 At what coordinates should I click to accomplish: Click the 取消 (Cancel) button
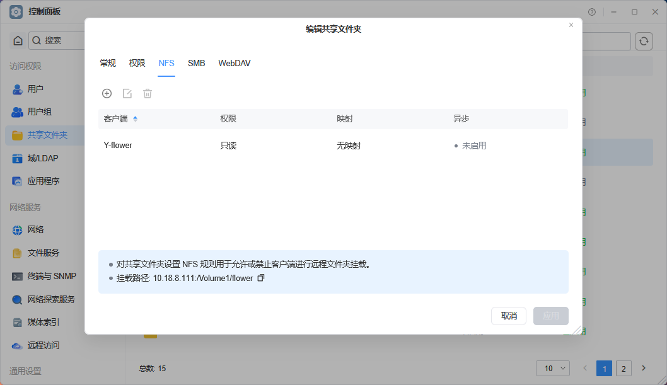(x=509, y=316)
